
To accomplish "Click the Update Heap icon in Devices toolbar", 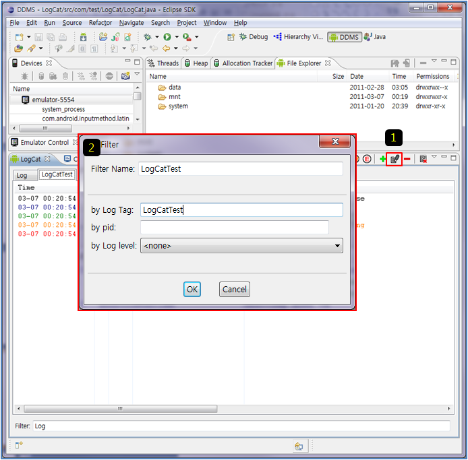I will 42,76.
